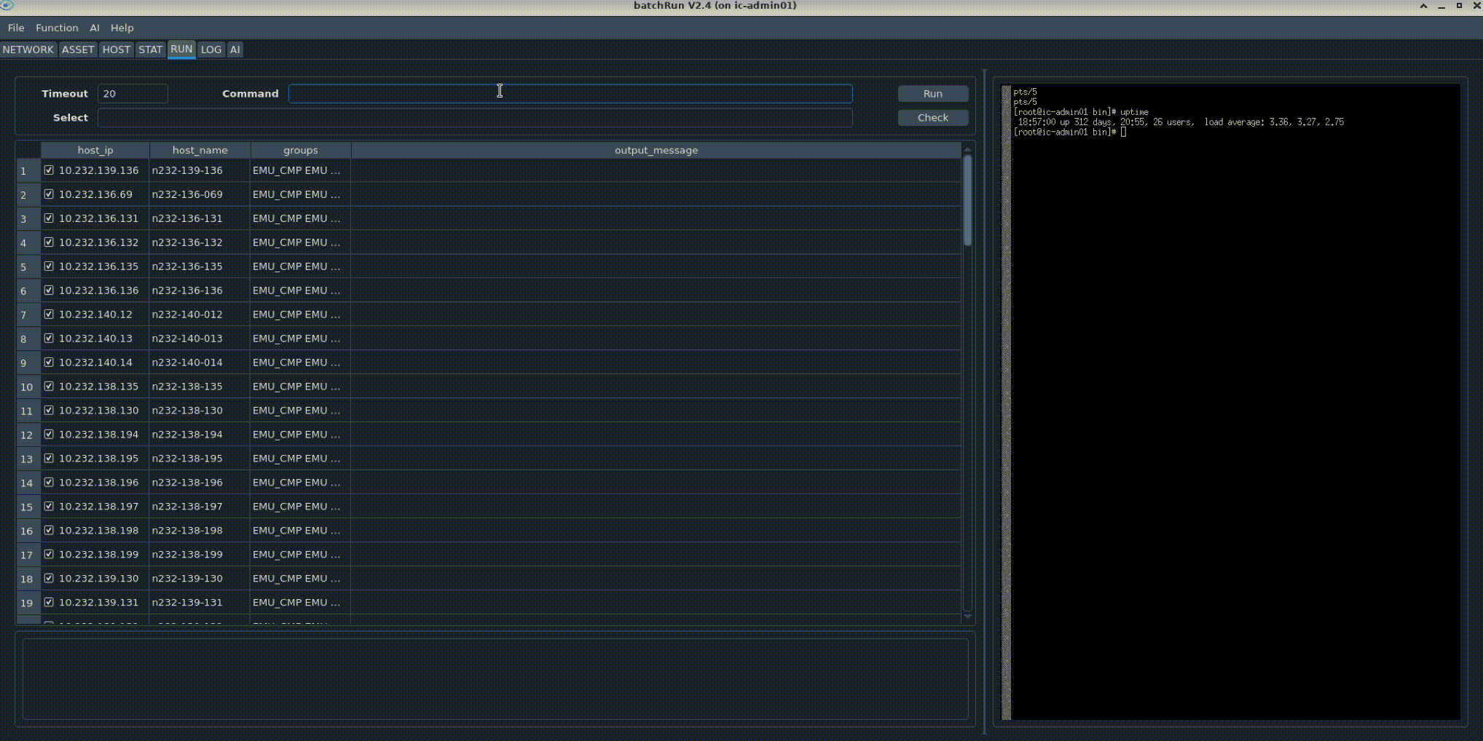Toggle checkbox for 10.232.138.135
The width and height of the screenshot is (1483, 741).
click(x=49, y=387)
